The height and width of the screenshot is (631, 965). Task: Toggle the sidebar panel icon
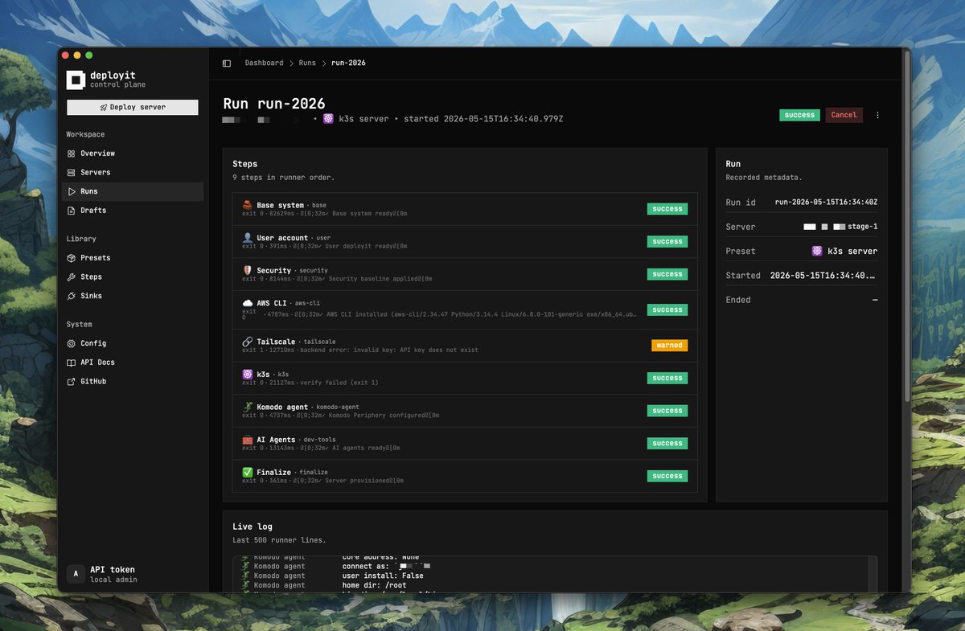[227, 63]
